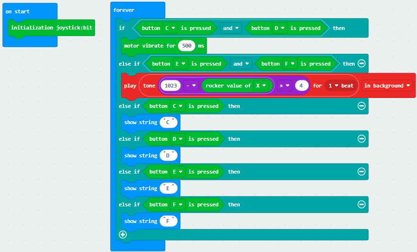Click the motor vibrate 500 ms value field
This screenshot has height=252, width=417.
click(187, 46)
